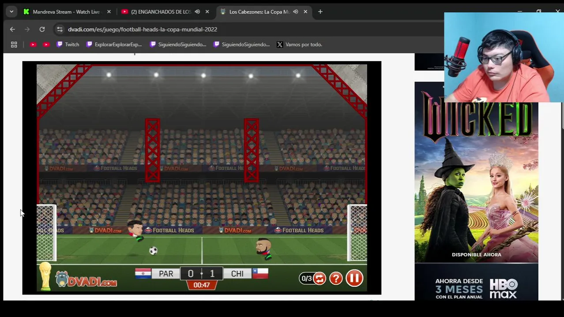Open the Vamos por todo X bookmark
This screenshot has width=564, height=317.
pos(299,44)
